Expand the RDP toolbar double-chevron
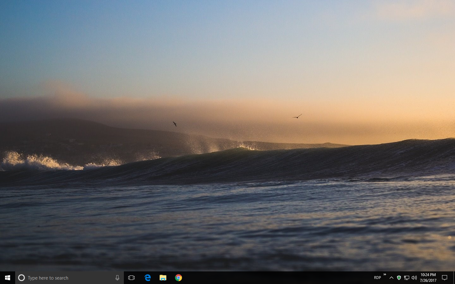The width and height of the screenshot is (455, 284). click(x=385, y=275)
